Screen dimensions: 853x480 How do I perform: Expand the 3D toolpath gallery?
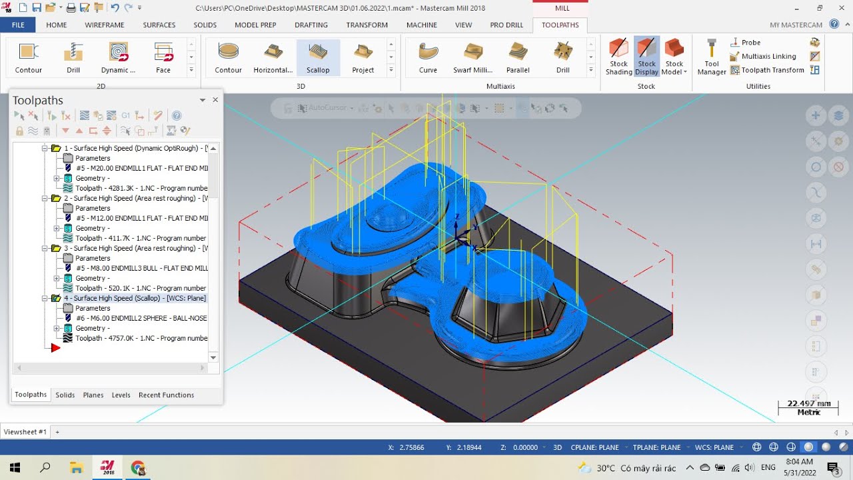point(391,70)
